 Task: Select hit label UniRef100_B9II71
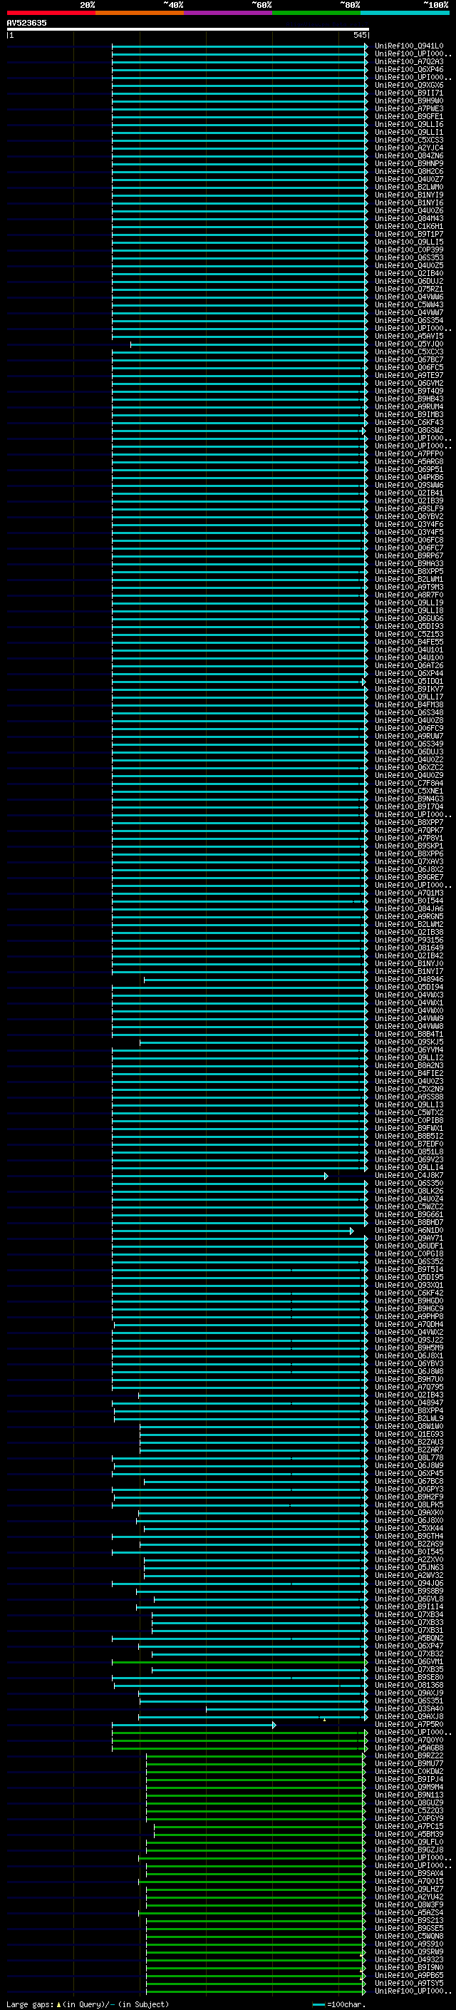[x=408, y=93]
